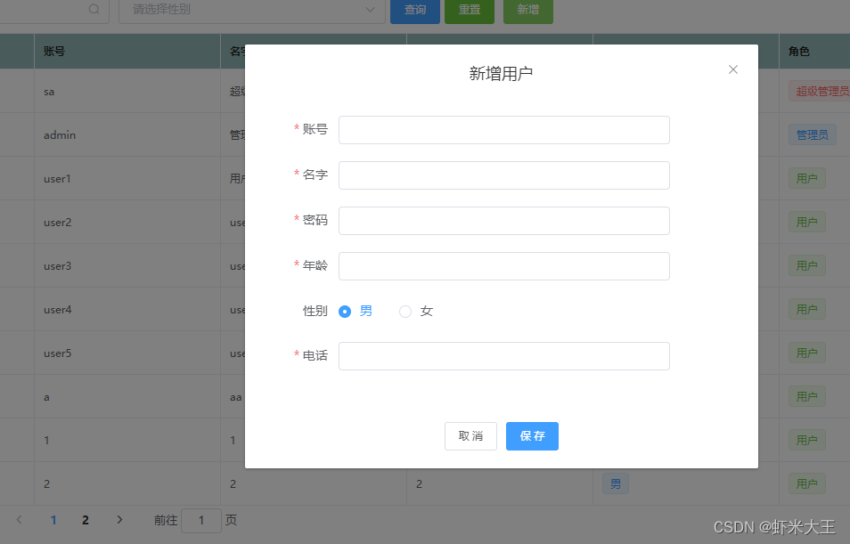
Task: Click the 用户 role tag in user1 row
Action: coord(807,178)
